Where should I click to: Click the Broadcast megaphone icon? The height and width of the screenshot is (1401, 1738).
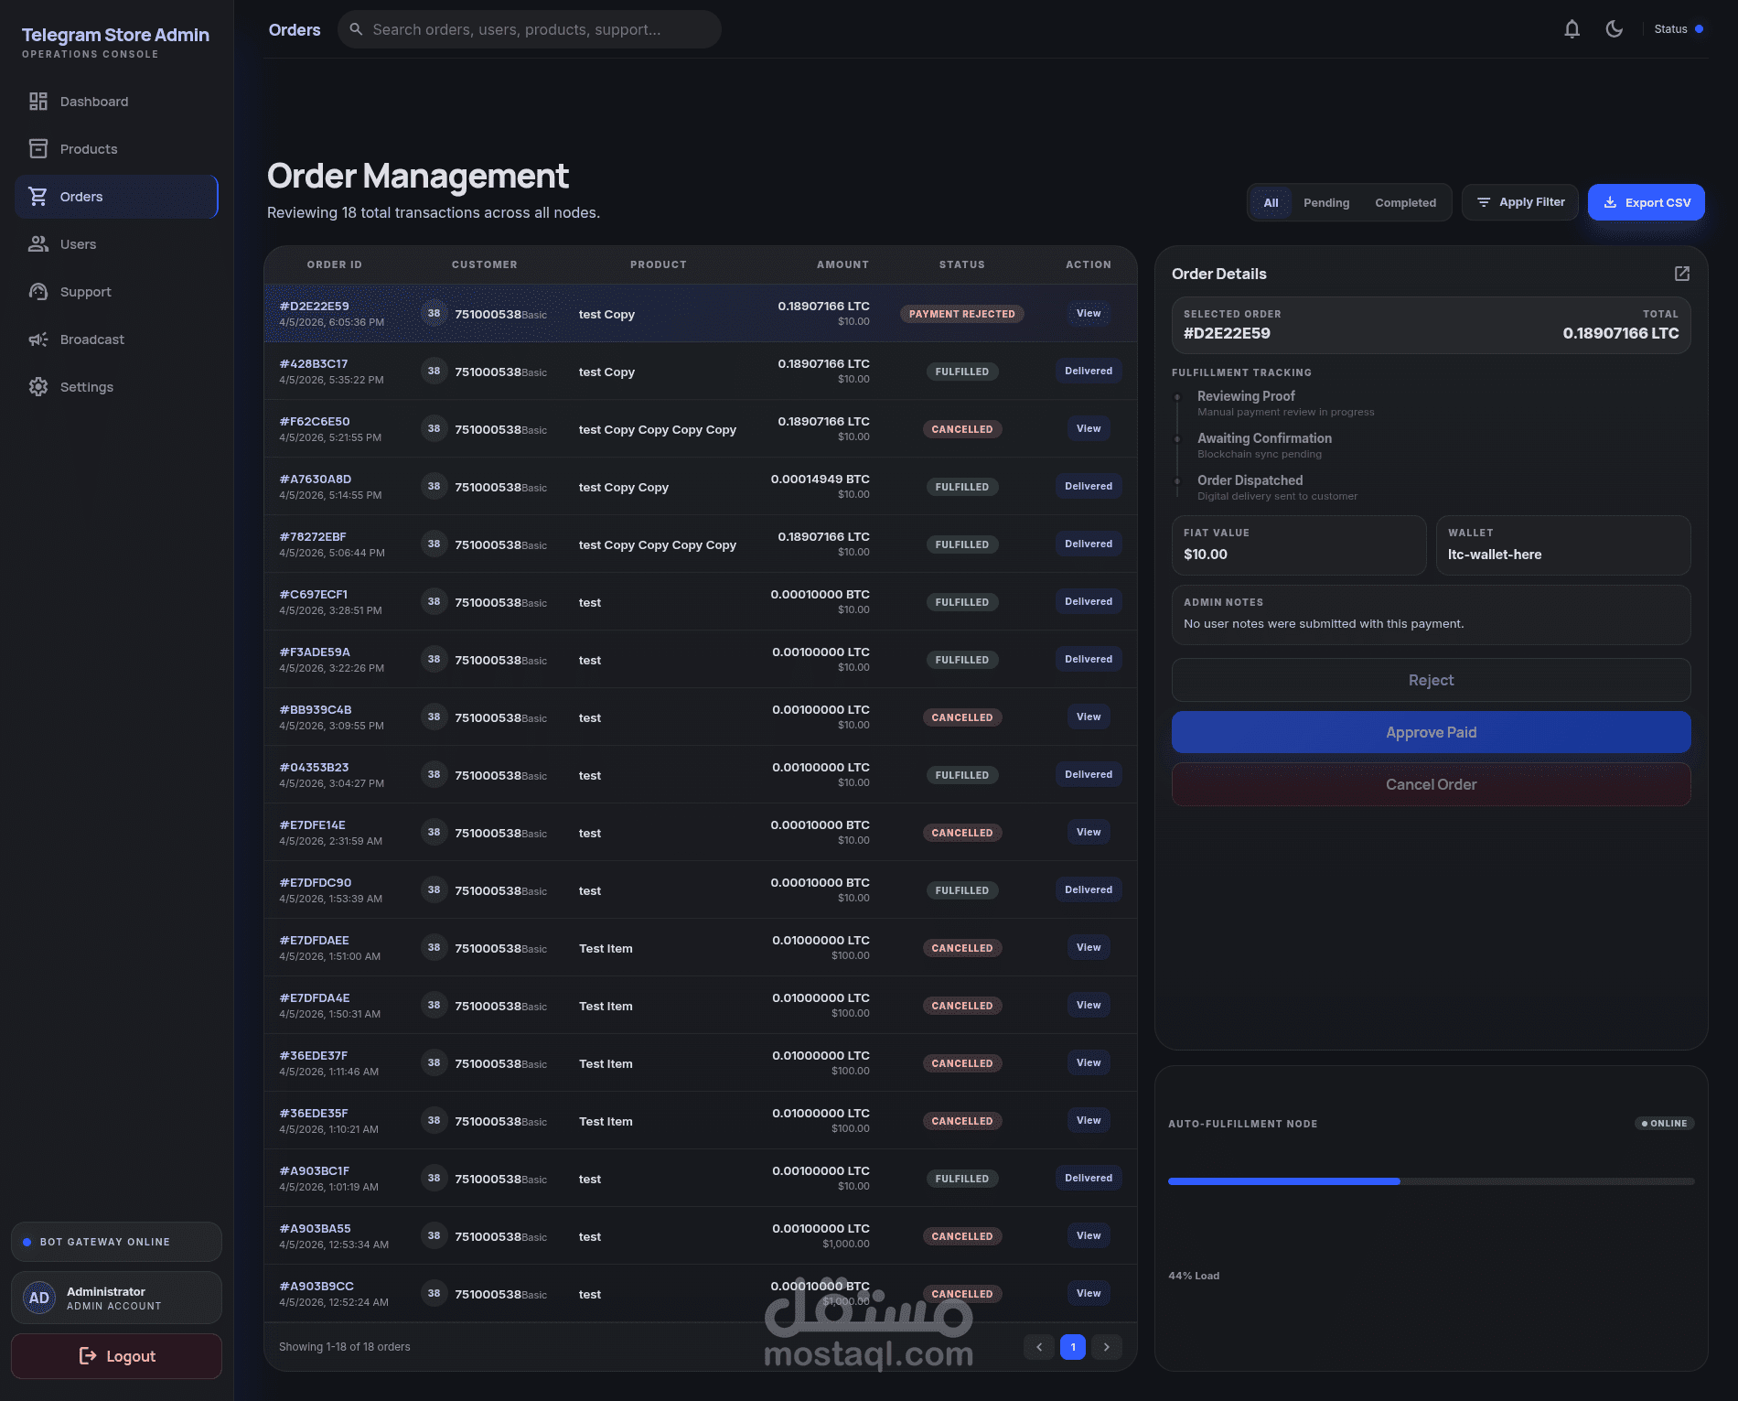(x=38, y=339)
